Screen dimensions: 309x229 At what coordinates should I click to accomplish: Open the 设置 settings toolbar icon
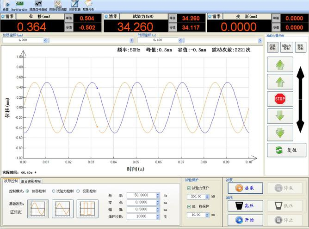[6, 6]
